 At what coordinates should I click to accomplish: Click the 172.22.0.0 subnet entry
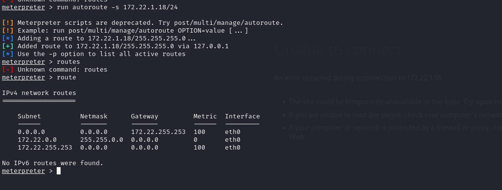(37, 139)
